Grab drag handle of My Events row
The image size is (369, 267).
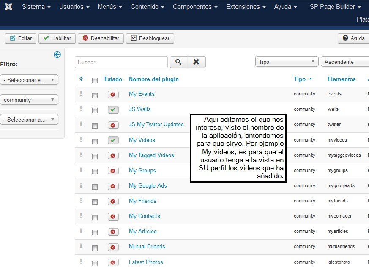point(81,94)
